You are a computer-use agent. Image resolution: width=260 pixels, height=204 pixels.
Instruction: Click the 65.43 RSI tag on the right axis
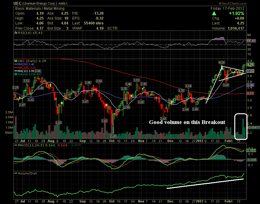click(x=251, y=41)
